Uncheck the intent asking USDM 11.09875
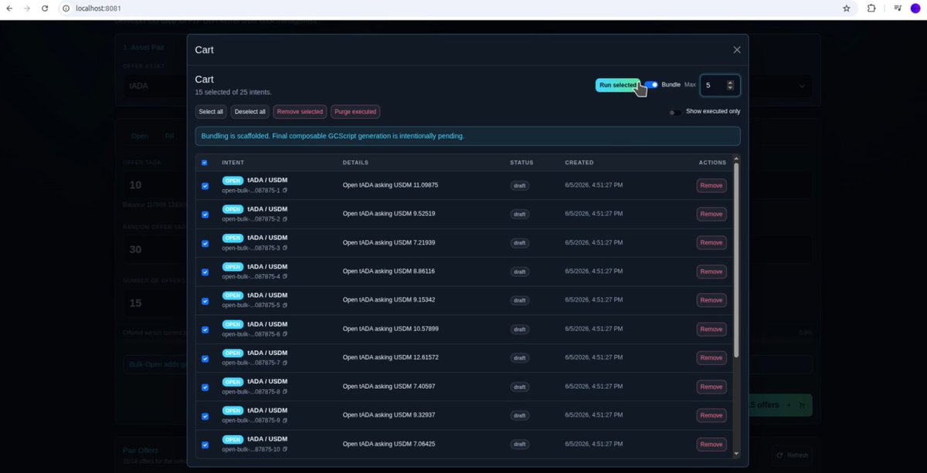The image size is (927, 473). 205,186
